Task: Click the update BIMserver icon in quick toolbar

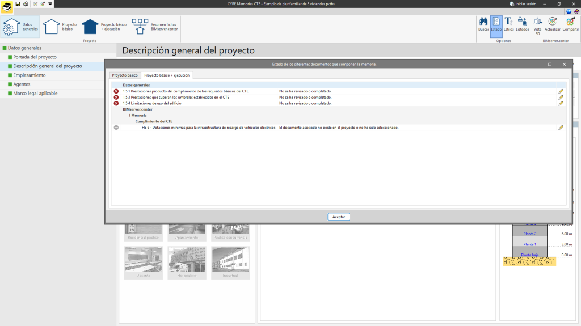Action: pyautogui.click(x=35, y=4)
